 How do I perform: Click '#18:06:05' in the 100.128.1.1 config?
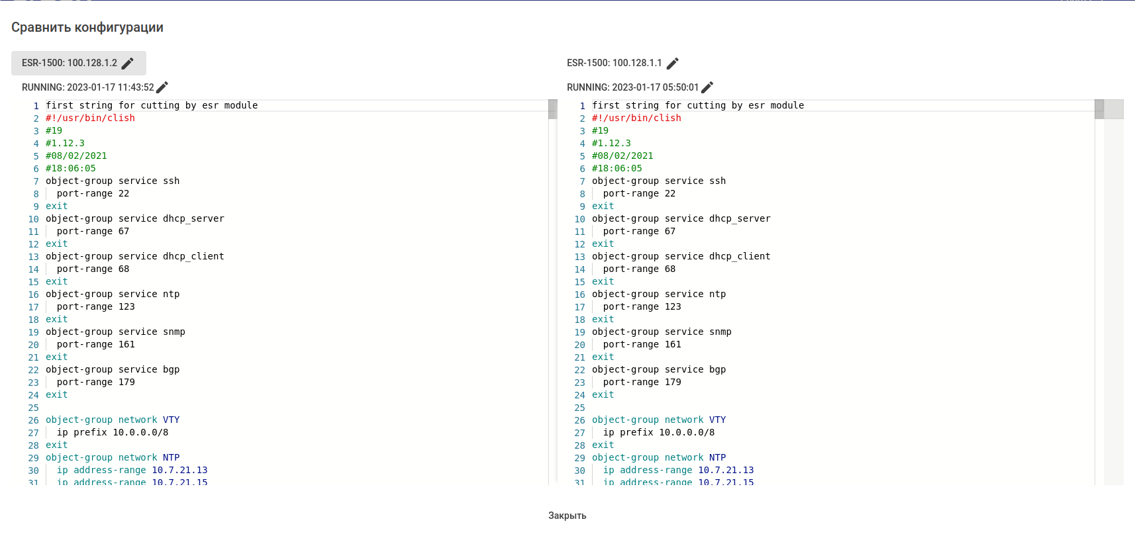pos(617,168)
